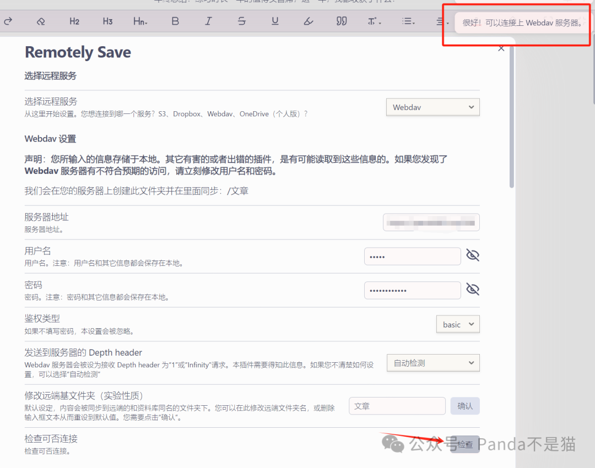Close the Remotely Save settings dialog
This screenshot has height=468, width=595.
coord(501,48)
